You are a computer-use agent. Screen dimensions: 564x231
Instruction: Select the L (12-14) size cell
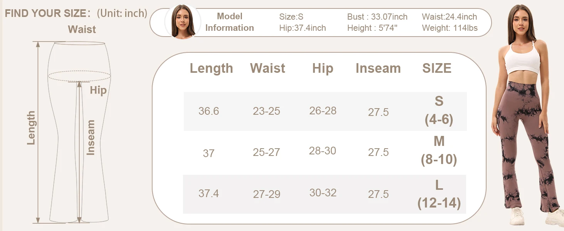point(439,194)
